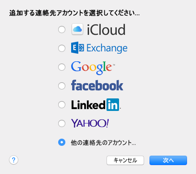Open help with the question mark button
The width and height of the screenshot is (196, 174).
(13, 160)
